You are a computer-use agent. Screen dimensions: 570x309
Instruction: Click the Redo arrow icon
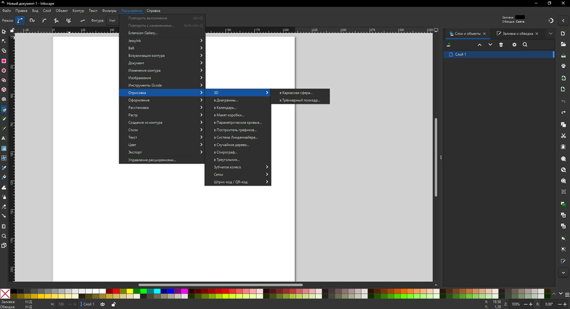[x=563, y=112]
